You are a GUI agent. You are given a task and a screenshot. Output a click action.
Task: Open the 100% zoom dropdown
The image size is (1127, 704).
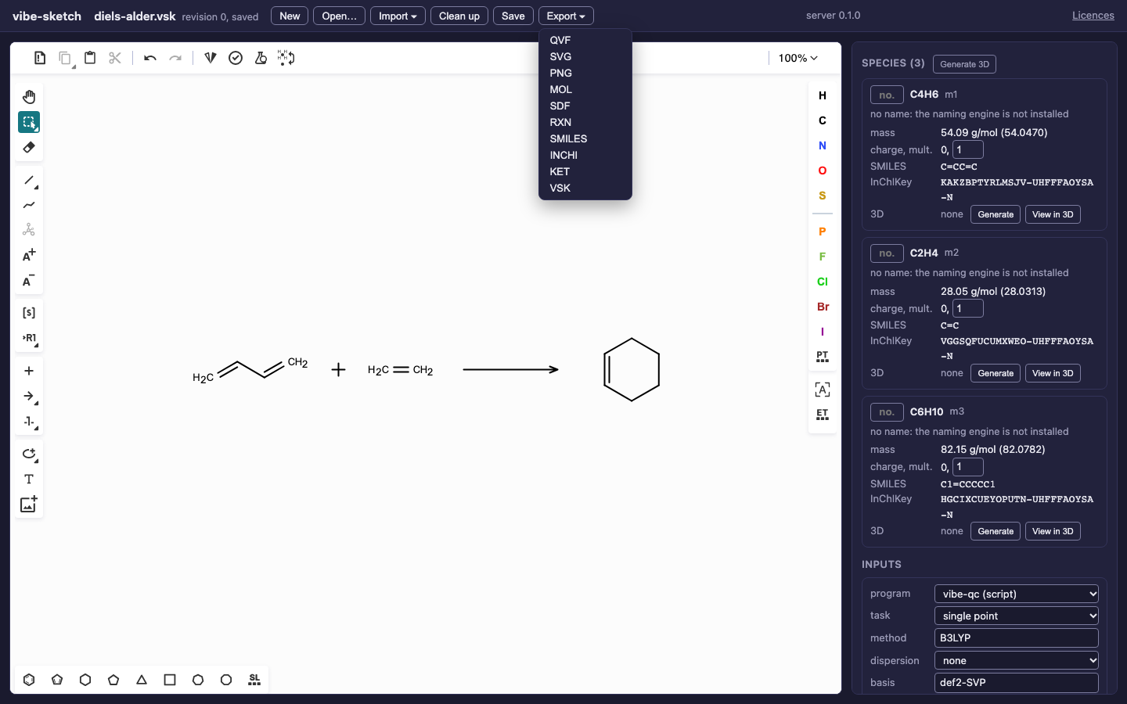[798, 58]
